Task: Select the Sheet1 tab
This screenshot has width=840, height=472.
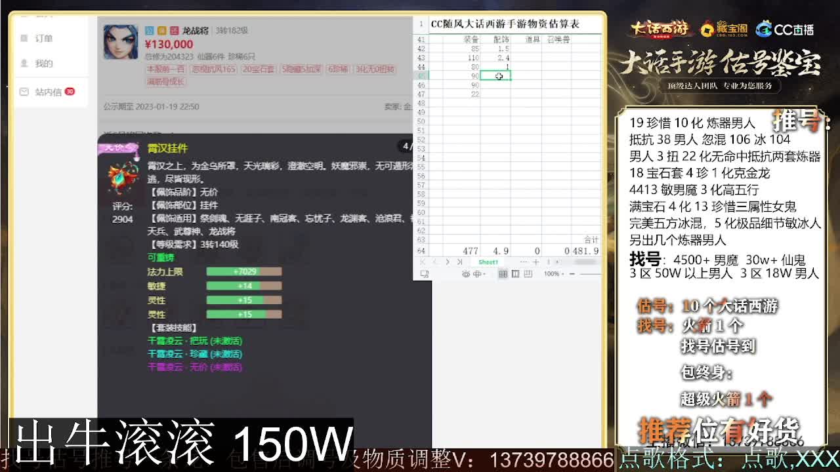Action: (x=489, y=262)
